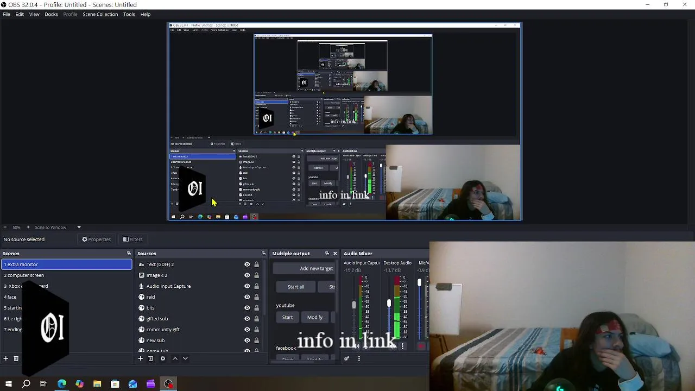Adjust Mic/Aux volume fader
Image resolution: width=695 pixels, height=391 pixels.
click(x=419, y=282)
